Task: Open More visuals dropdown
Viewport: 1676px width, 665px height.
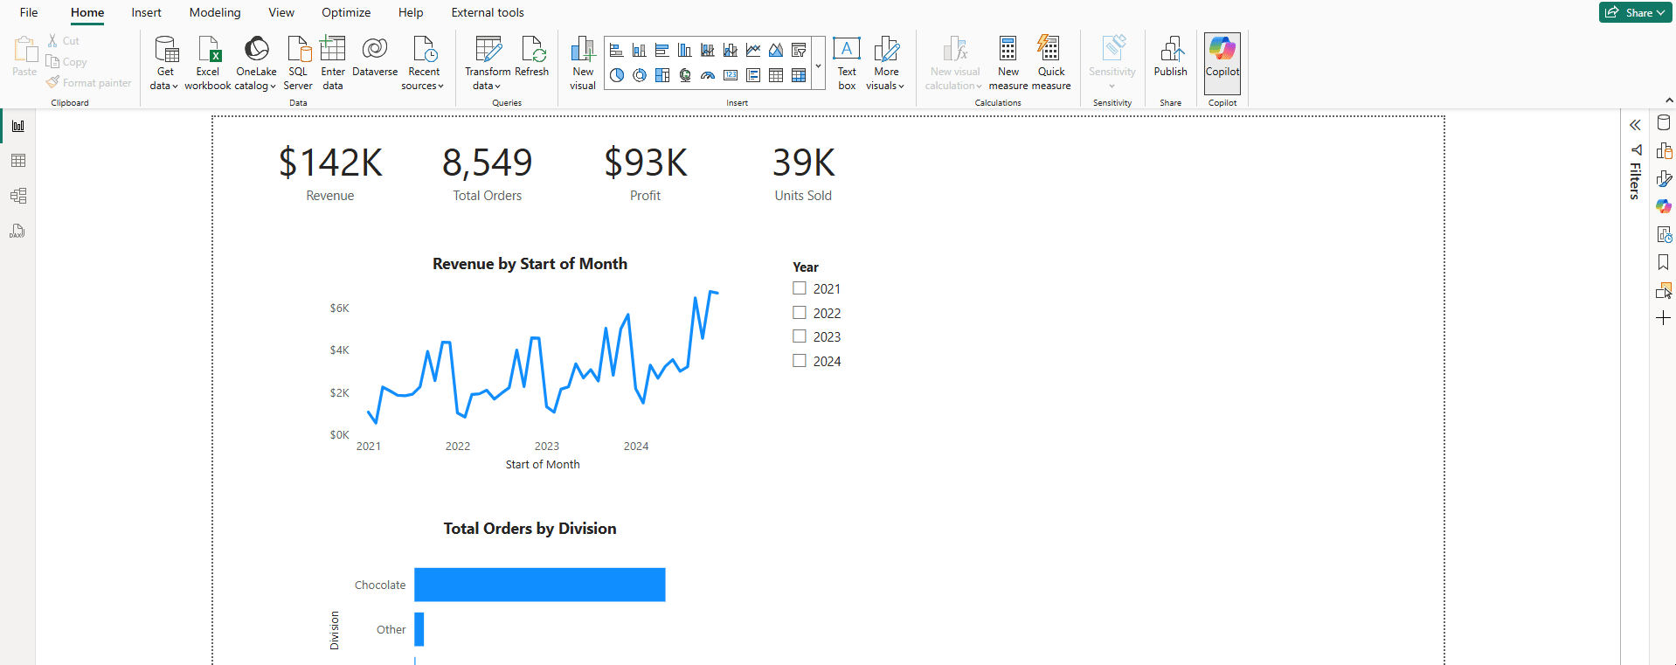Action: pyautogui.click(x=885, y=63)
